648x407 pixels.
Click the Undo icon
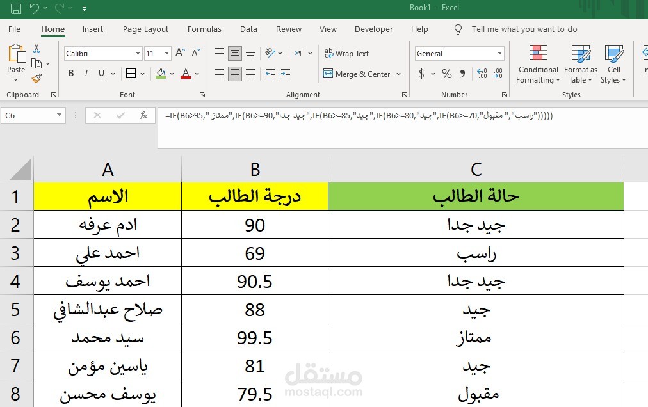click(36, 8)
